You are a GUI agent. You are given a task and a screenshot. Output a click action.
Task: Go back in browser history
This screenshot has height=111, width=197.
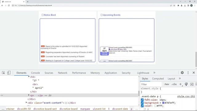click(2, 6)
